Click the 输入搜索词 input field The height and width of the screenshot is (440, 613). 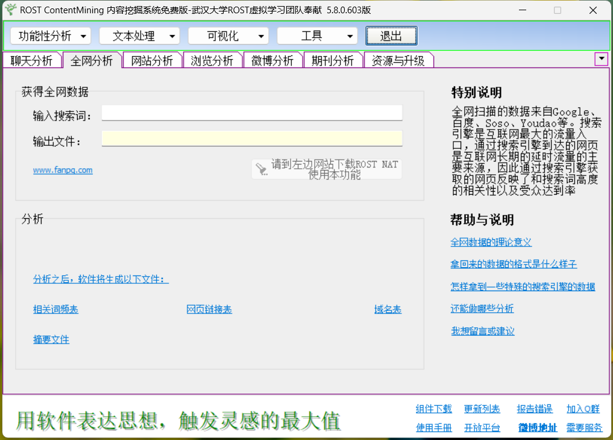pos(251,113)
